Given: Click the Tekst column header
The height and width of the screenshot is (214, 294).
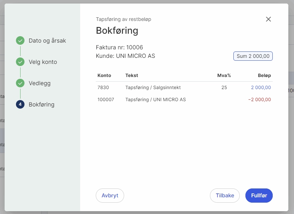Looking at the screenshot, I should (x=132, y=75).
